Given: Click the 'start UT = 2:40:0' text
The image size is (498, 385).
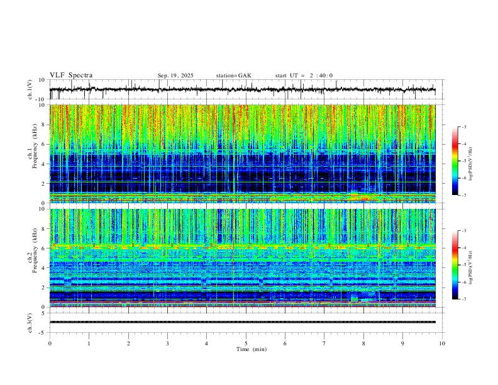Looking at the screenshot, I should pyautogui.click(x=304, y=75).
